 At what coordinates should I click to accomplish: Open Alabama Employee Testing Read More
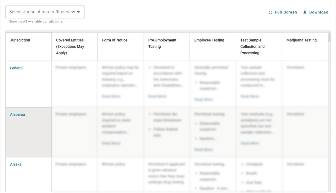(x=203, y=149)
